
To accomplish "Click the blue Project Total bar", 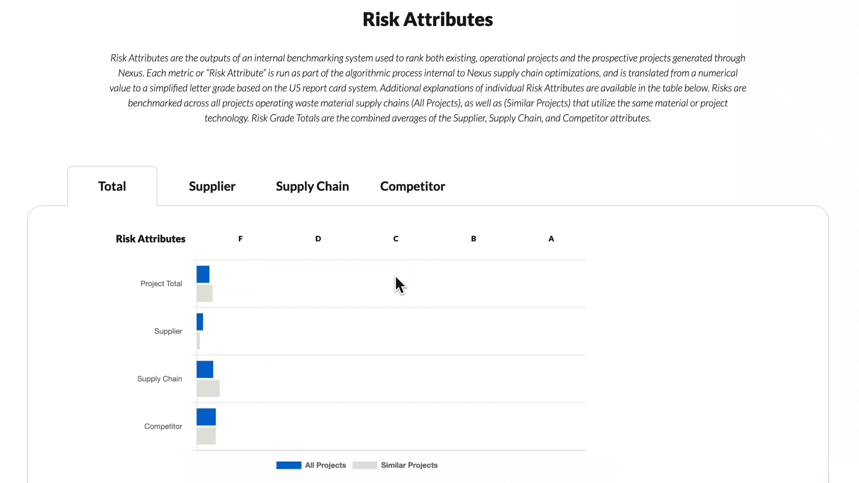I will [x=203, y=274].
